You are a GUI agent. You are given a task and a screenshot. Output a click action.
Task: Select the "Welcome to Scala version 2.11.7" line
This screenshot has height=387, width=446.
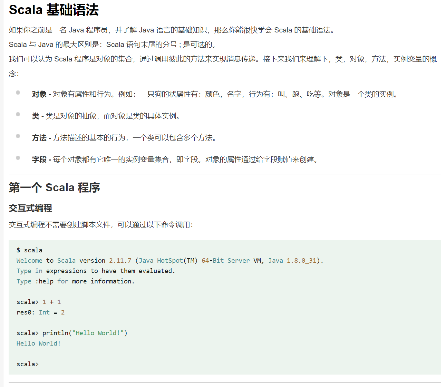point(170,261)
